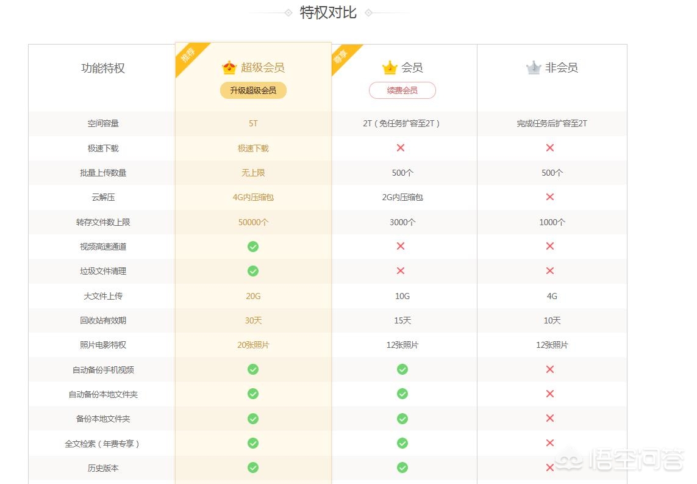Click the orange 极速下载 value under 超级会员
Viewport: 697px width, 484px height.
coord(254,148)
